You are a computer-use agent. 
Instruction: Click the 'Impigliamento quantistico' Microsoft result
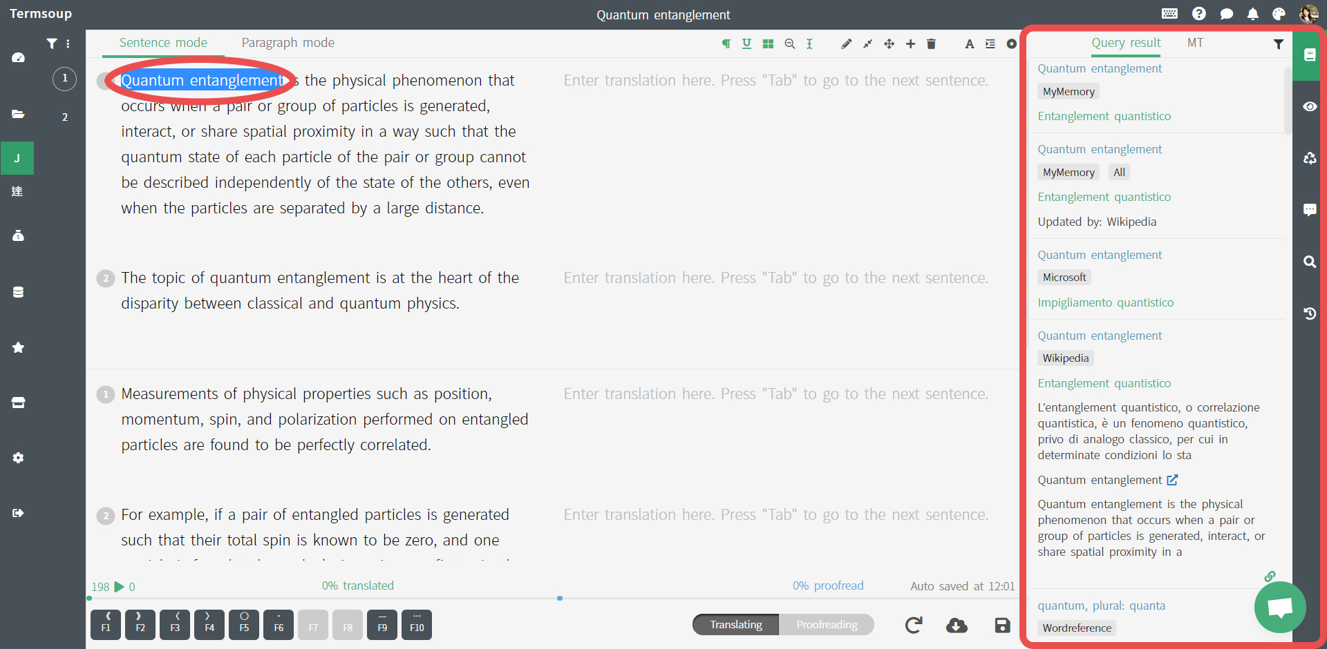pyautogui.click(x=1105, y=302)
